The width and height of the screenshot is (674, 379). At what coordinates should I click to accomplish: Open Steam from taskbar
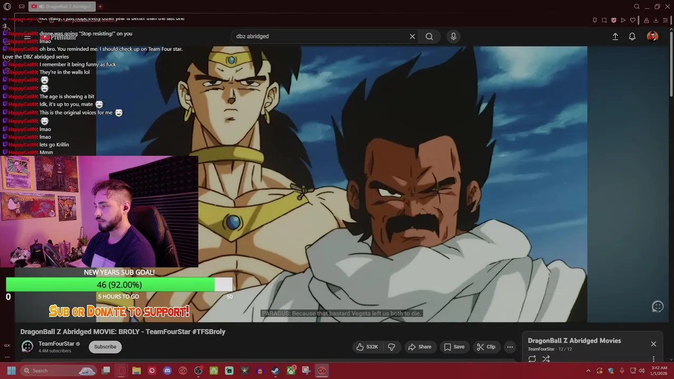click(x=275, y=371)
